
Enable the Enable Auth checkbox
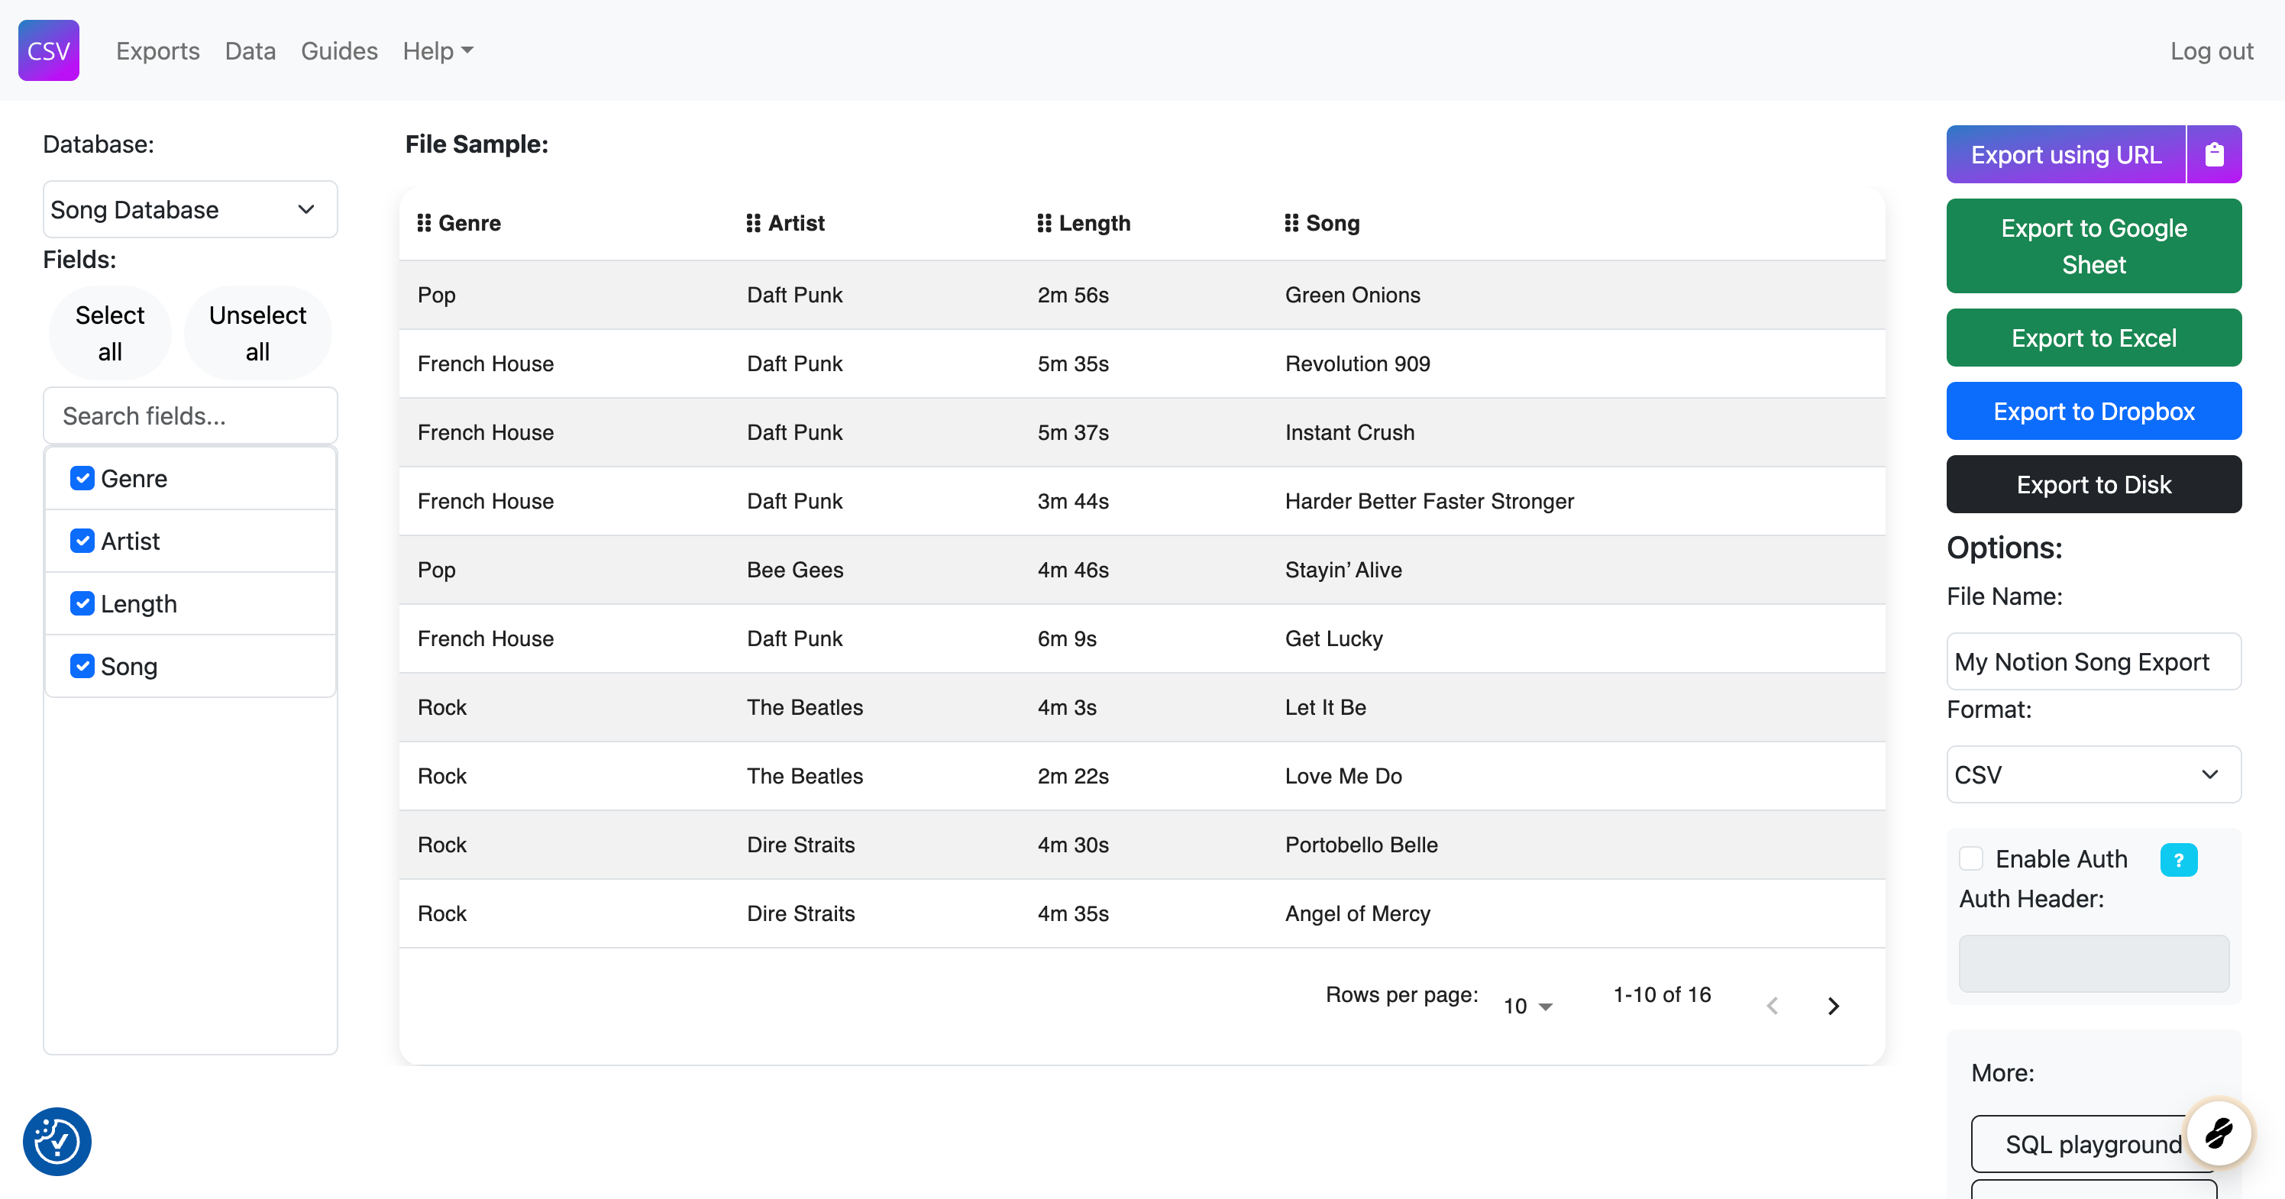click(1970, 858)
